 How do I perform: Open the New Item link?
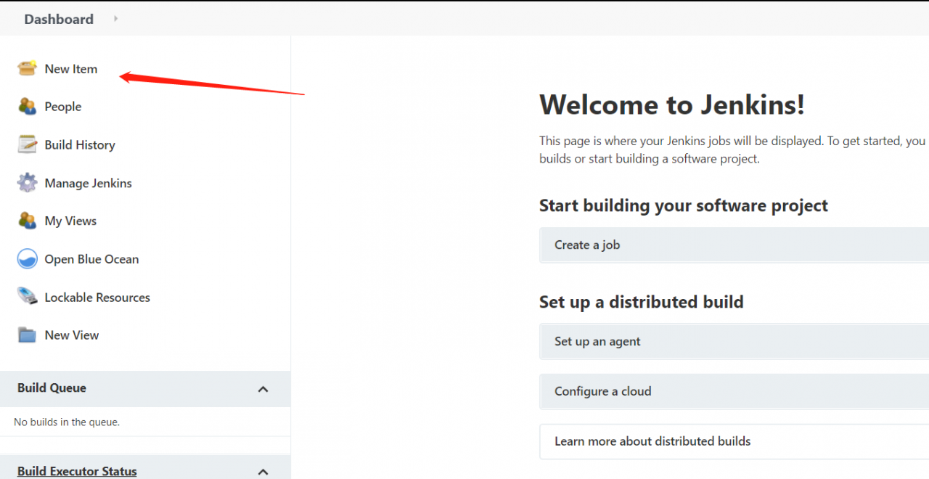click(71, 69)
